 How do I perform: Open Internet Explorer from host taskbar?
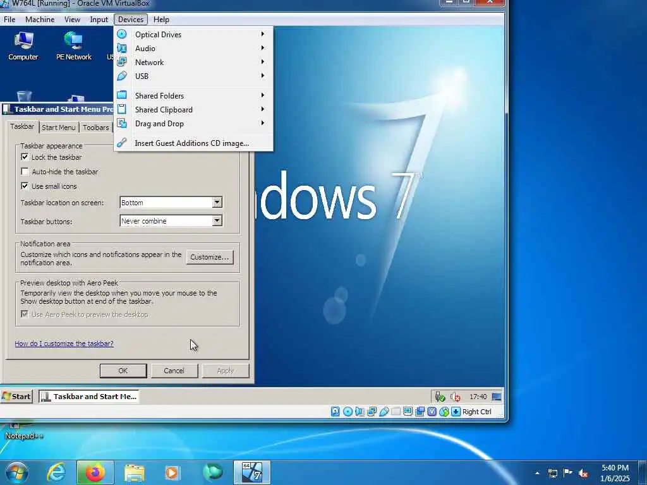pyautogui.click(x=56, y=472)
